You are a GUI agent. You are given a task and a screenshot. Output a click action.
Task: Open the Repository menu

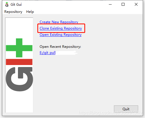[x=13, y=12]
